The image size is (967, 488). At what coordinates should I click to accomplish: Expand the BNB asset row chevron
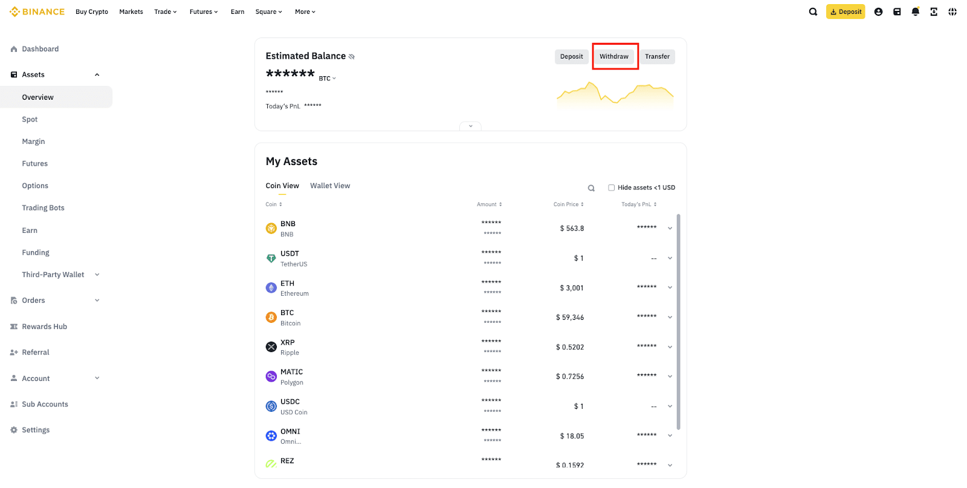[x=670, y=229]
